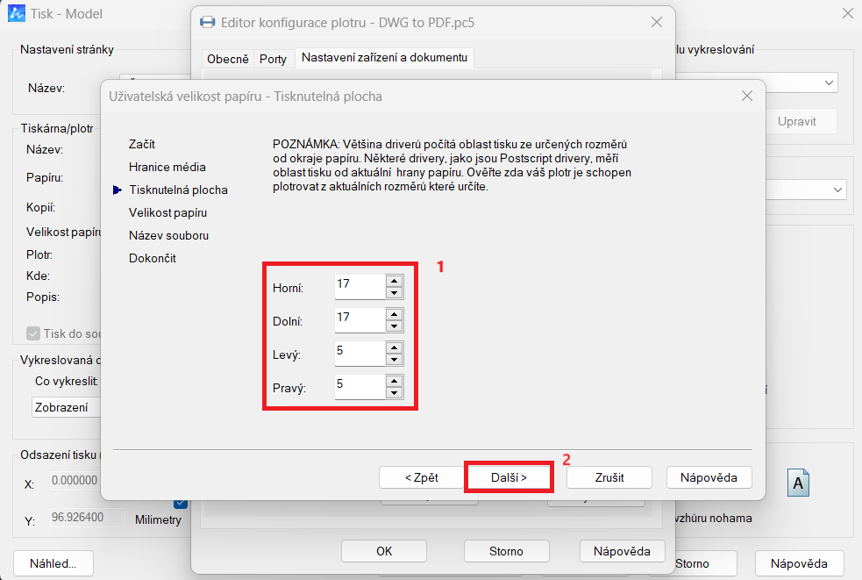Click the portrait orientation page icon with letter A
The image size is (862, 580).
797,483
